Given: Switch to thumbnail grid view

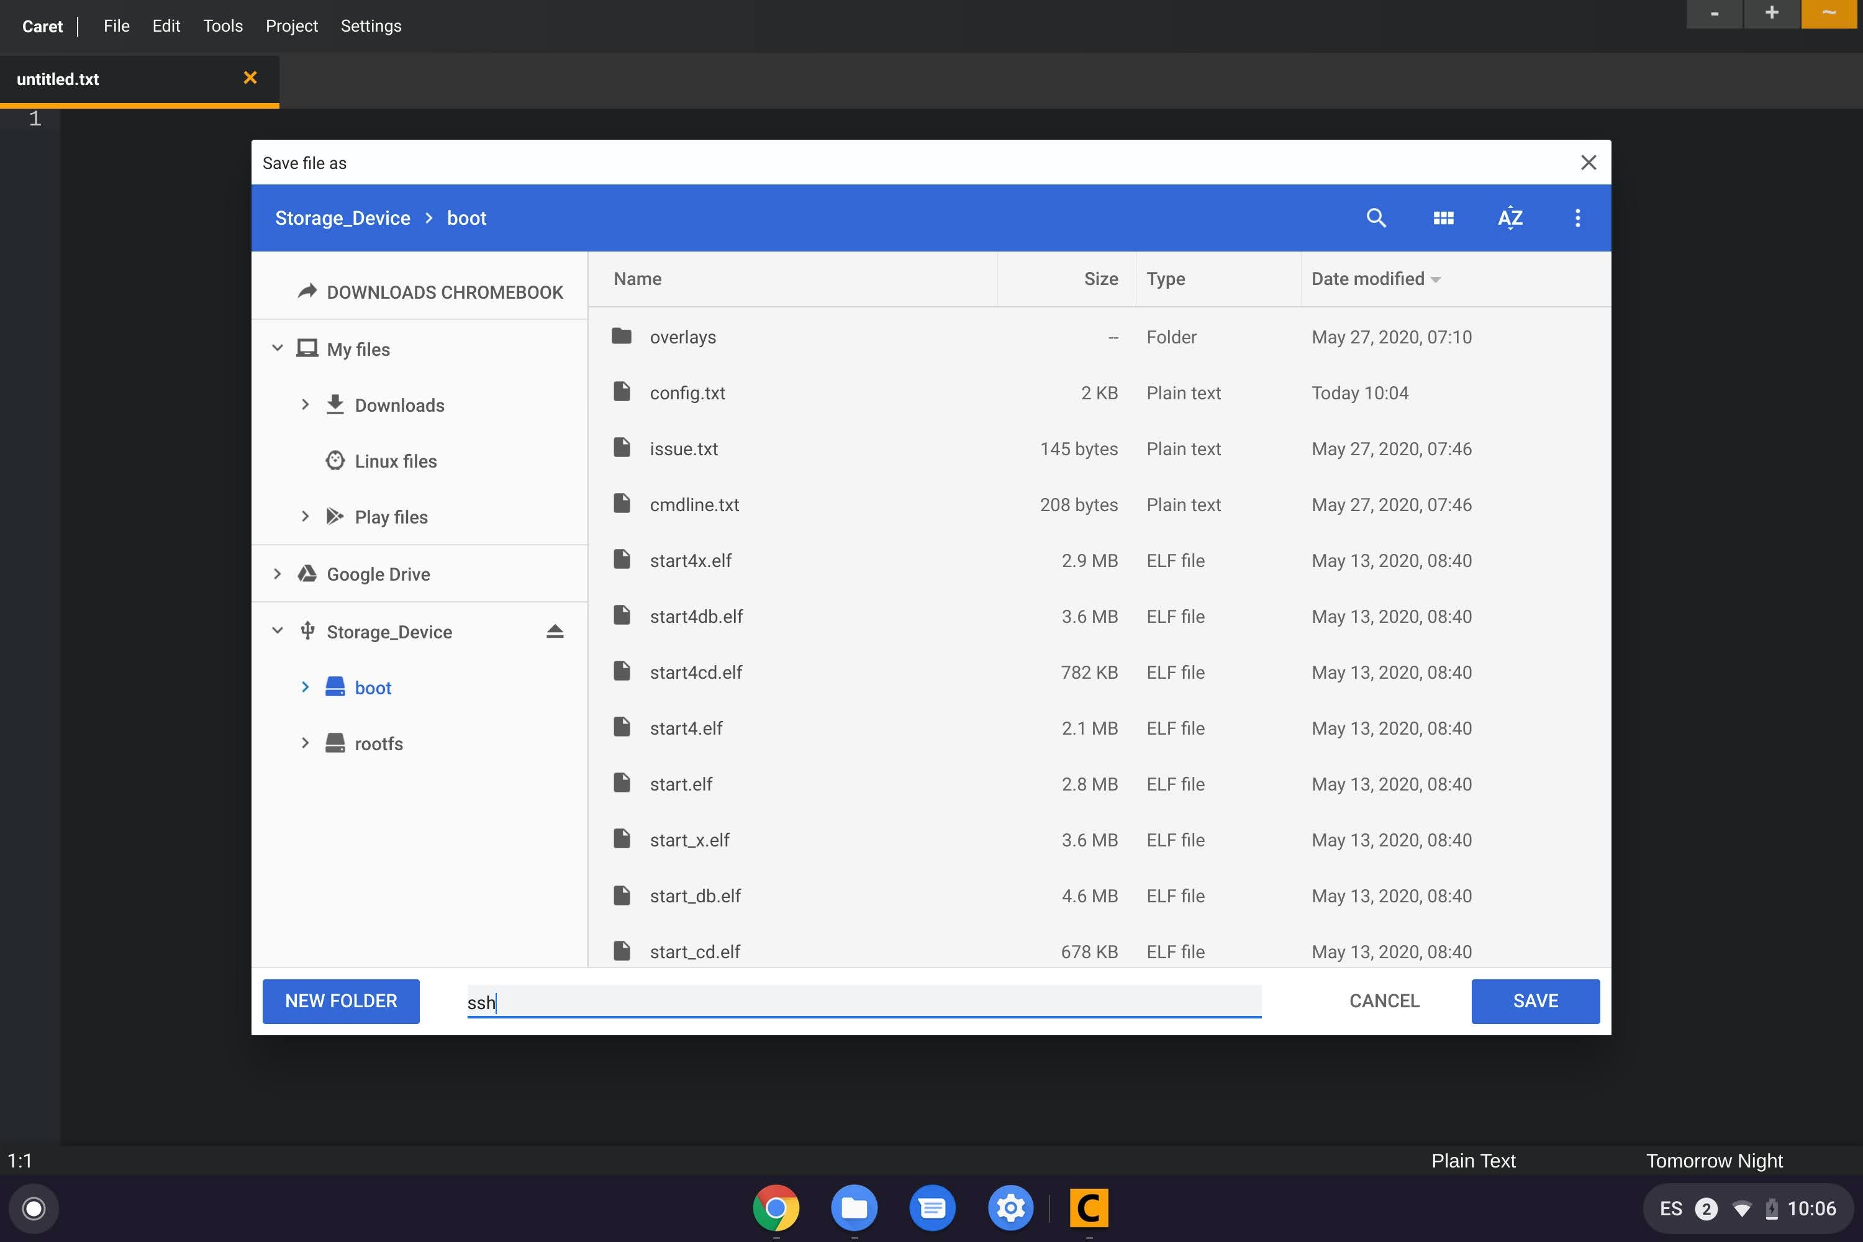Looking at the screenshot, I should point(1443,218).
